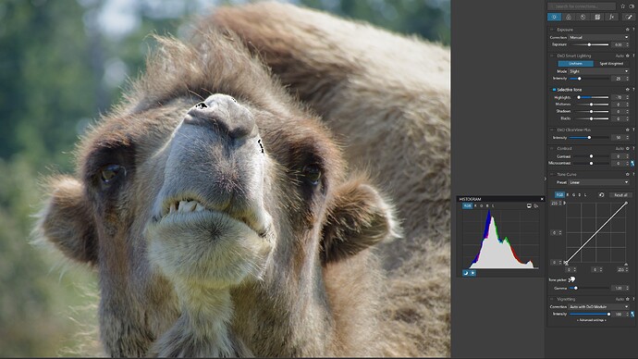Screen dimensions: 638x359
Task: Toggle the Vignetting correction on or off
Action: click(x=553, y=299)
